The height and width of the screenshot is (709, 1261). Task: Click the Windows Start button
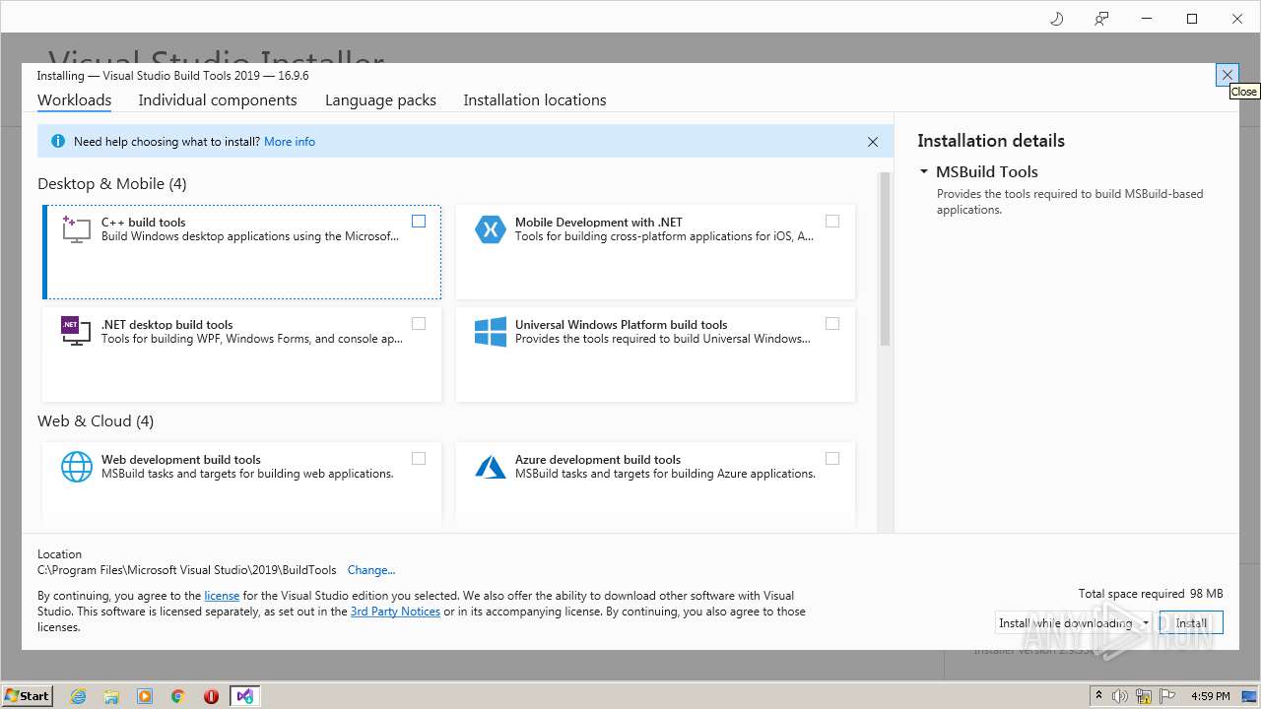pos(27,696)
